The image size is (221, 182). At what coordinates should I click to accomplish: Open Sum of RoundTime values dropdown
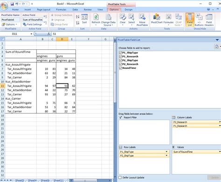(x=220, y=152)
